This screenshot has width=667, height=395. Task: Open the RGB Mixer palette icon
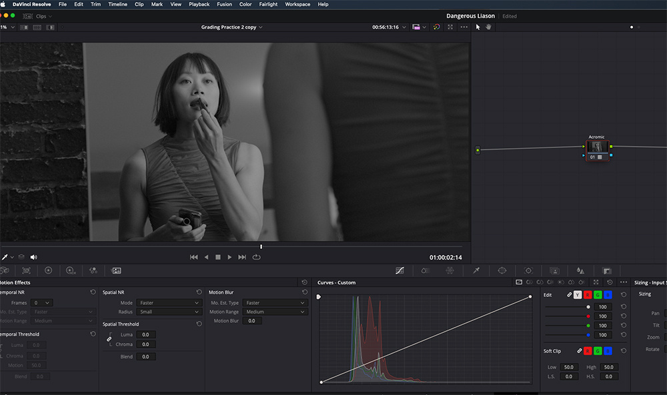[93, 271]
